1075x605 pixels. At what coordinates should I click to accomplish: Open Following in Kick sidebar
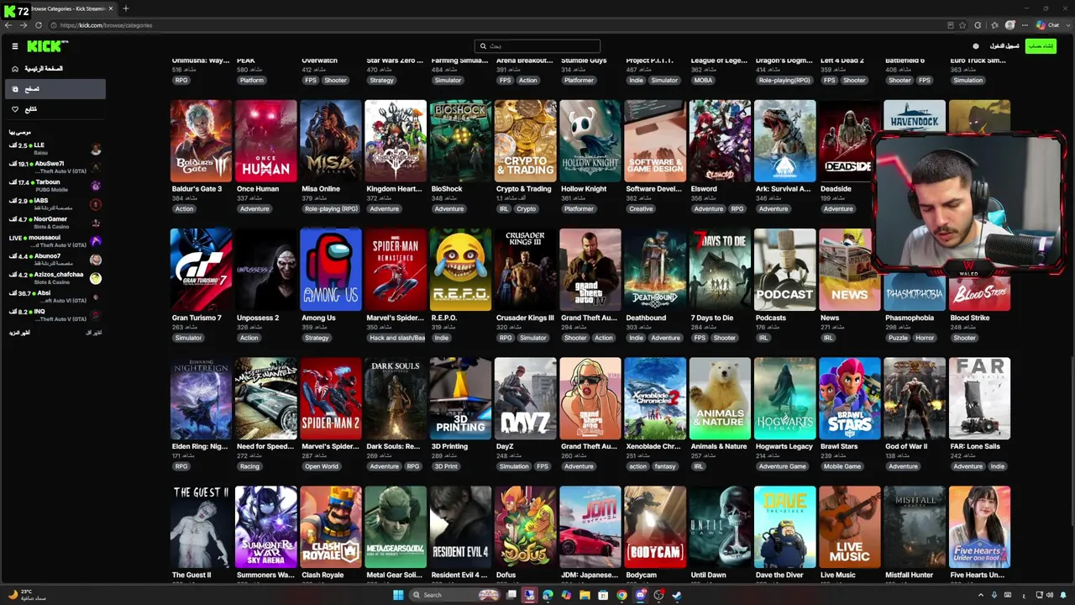(55, 109)
